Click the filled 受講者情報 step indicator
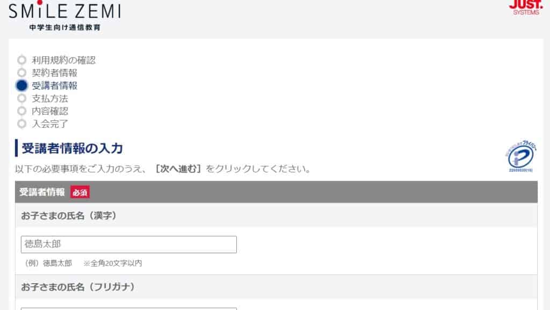Viewport: 550px width, 310px height. coord(21,85)
